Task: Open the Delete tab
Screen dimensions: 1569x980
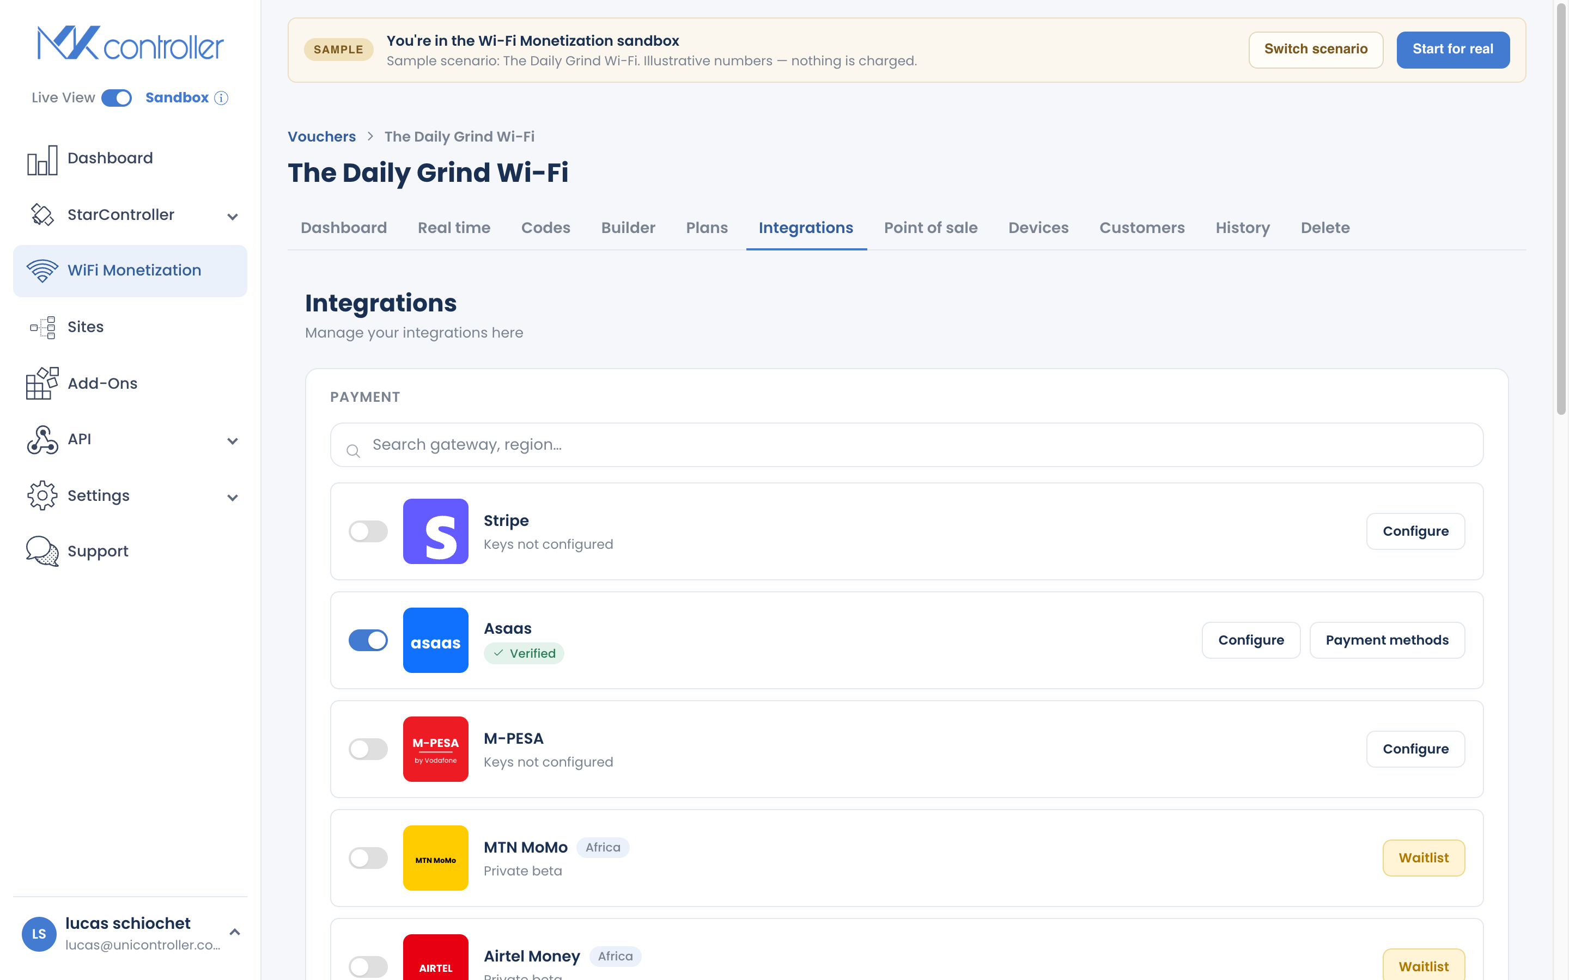Action: 1325,228
